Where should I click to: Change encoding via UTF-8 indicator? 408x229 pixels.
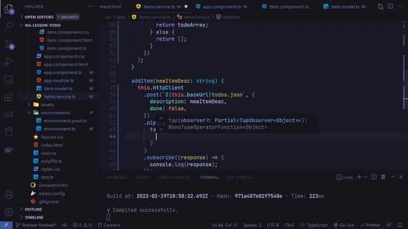272,225
